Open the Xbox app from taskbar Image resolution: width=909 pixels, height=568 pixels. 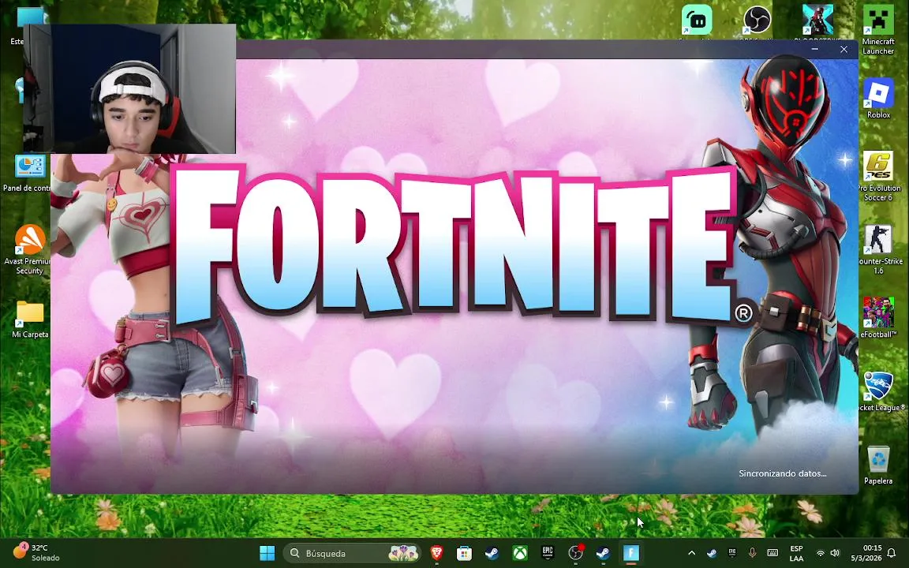point(519,553)
